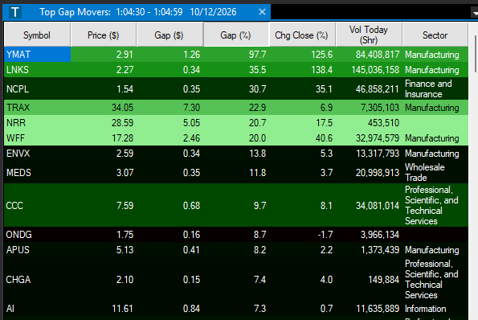Click ENVX volume 13,317,793
The width and height of the screenshot is (478, 320).
[x=378, y=153]
